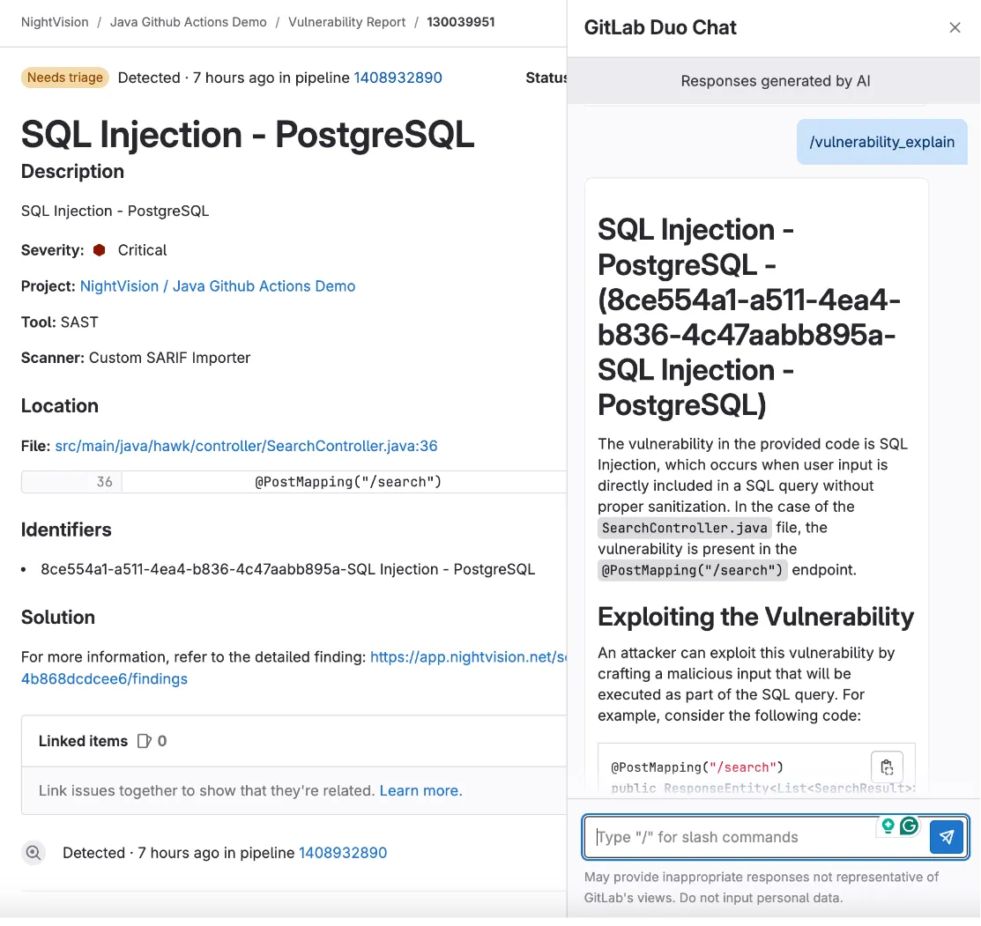Click the Responses generated by AI banner
981x926 pixels.
pyautogui.click(x=775, y=81)
